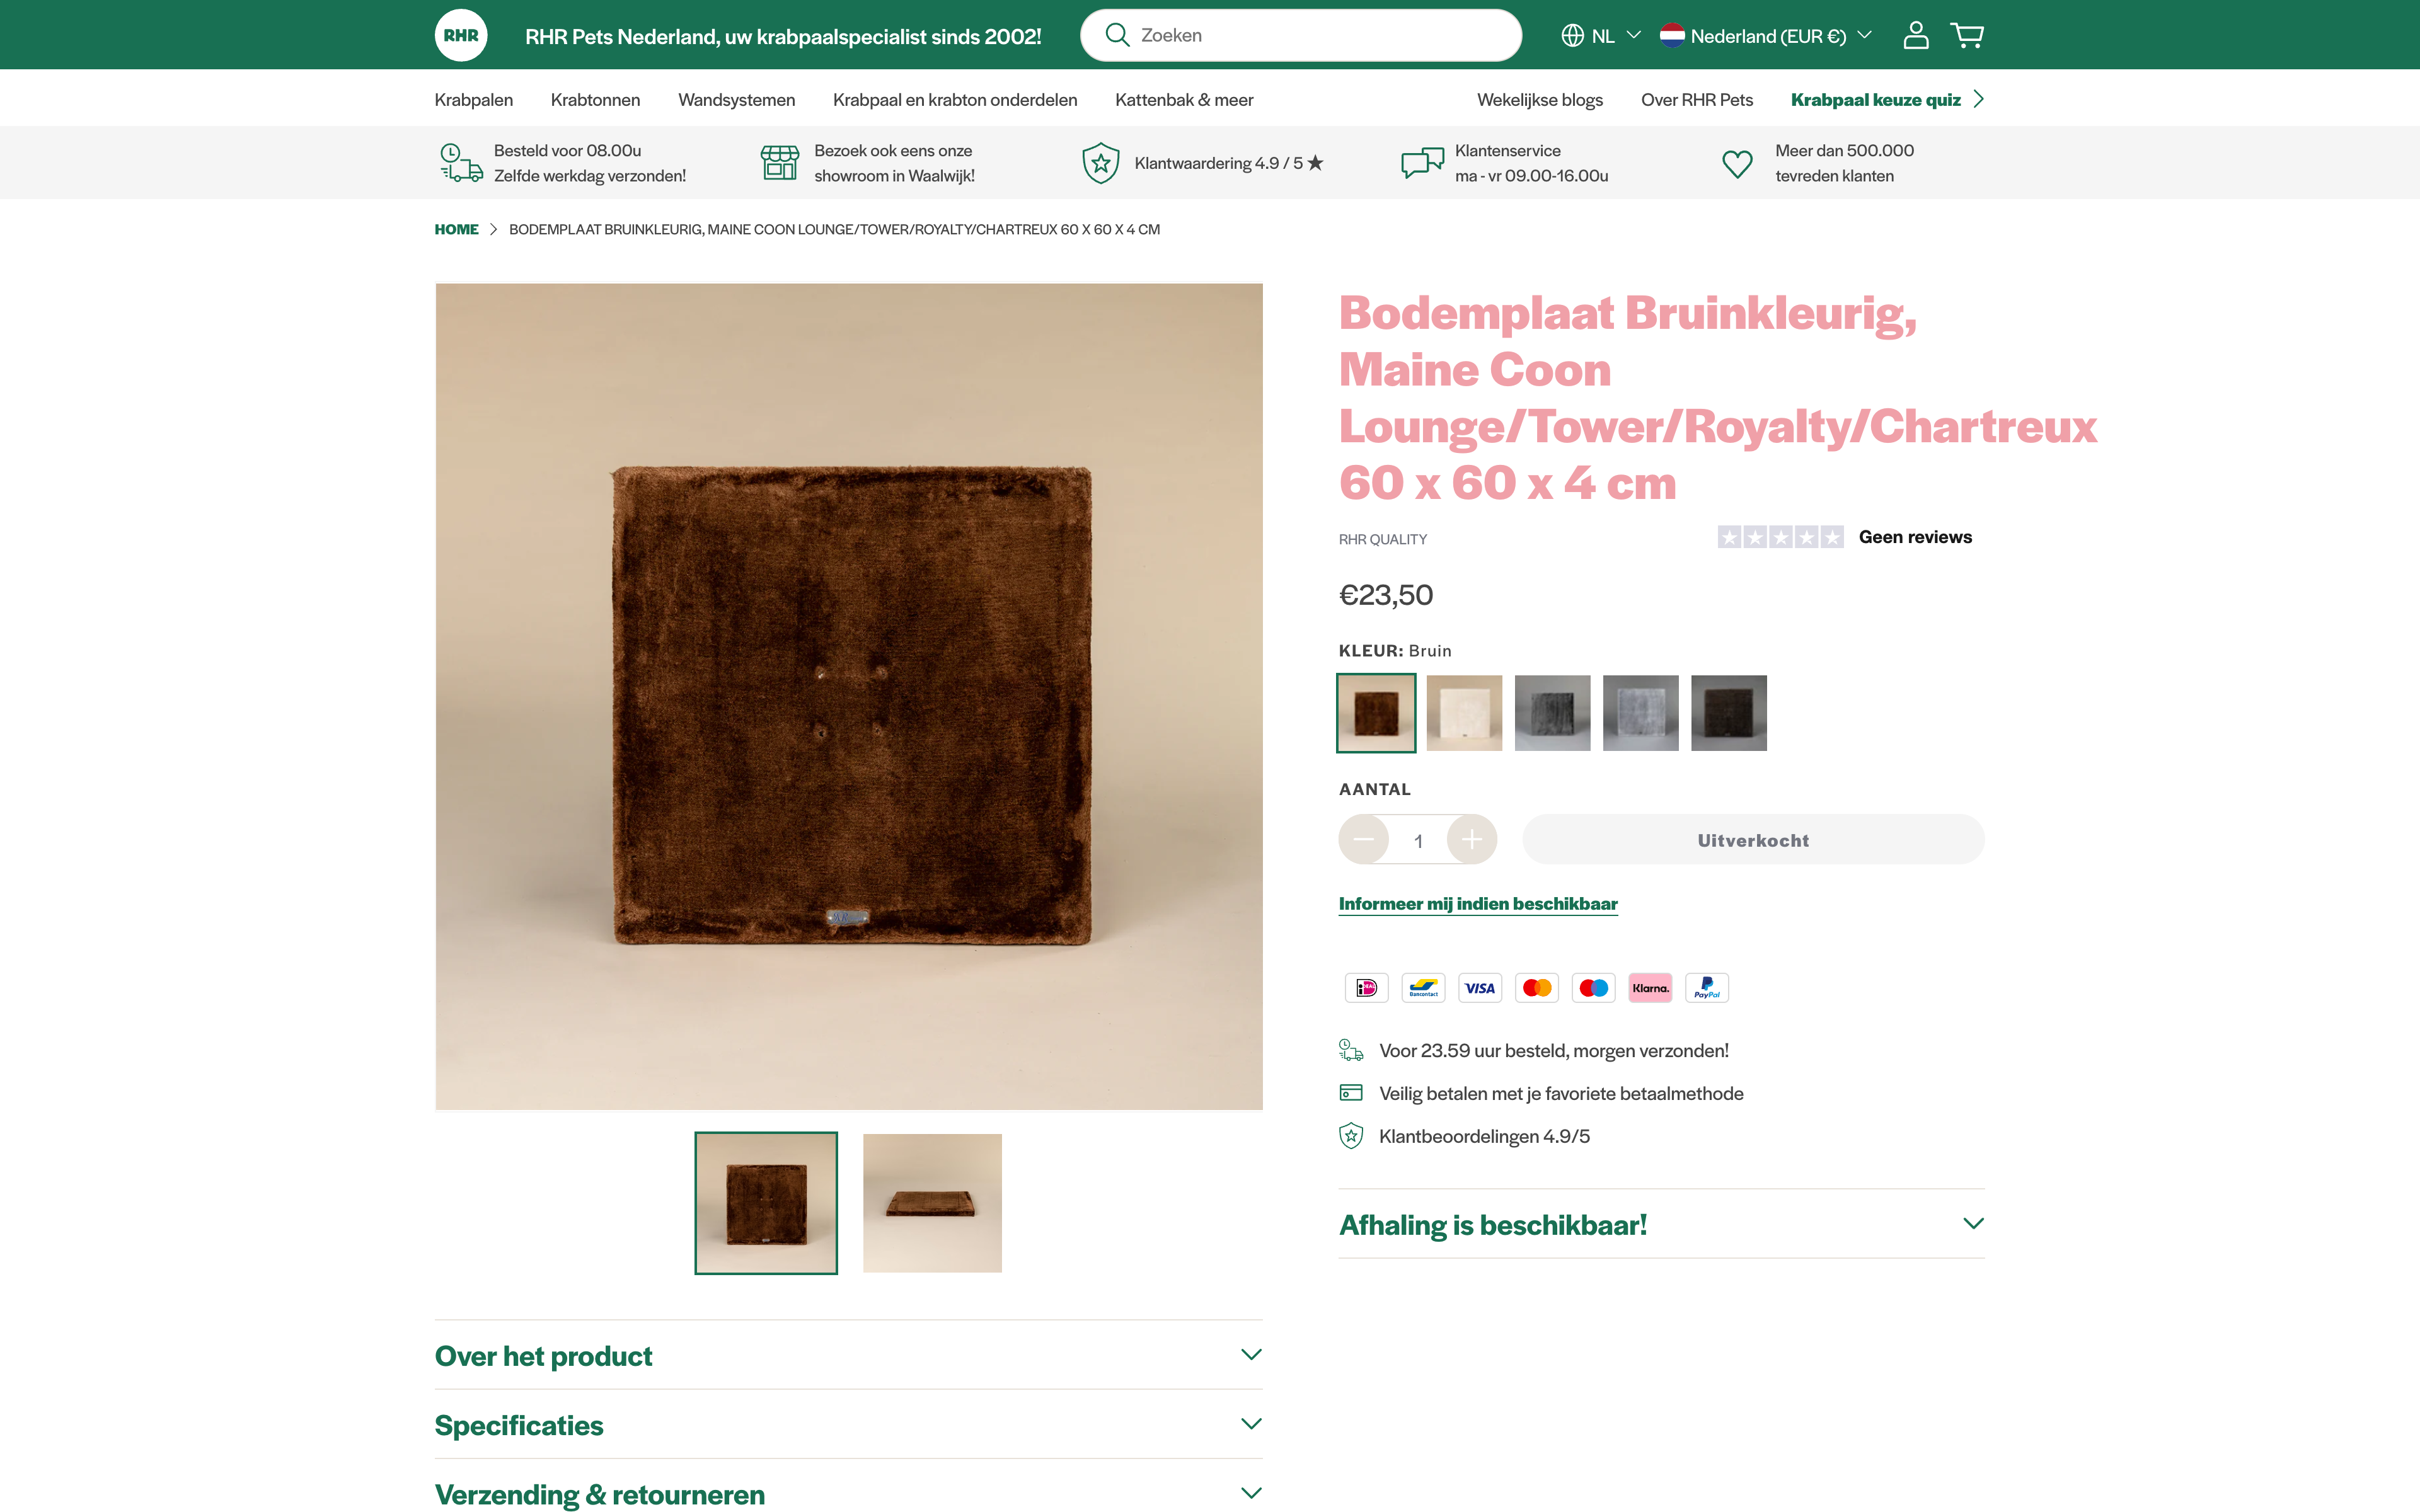Open the user account icon
This screenshot has width=2420, height=1512.
(1915, 36)
